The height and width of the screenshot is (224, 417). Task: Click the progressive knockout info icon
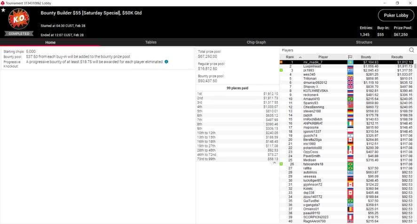pyautogui.click(x=166, y=62)
